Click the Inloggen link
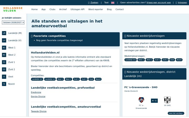 point(182,3)
